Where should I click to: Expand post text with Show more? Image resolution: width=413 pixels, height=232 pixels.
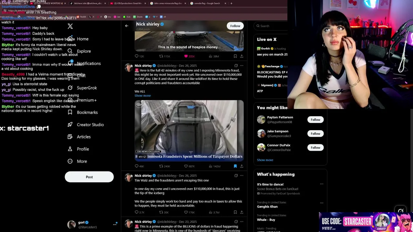[143, 96]
